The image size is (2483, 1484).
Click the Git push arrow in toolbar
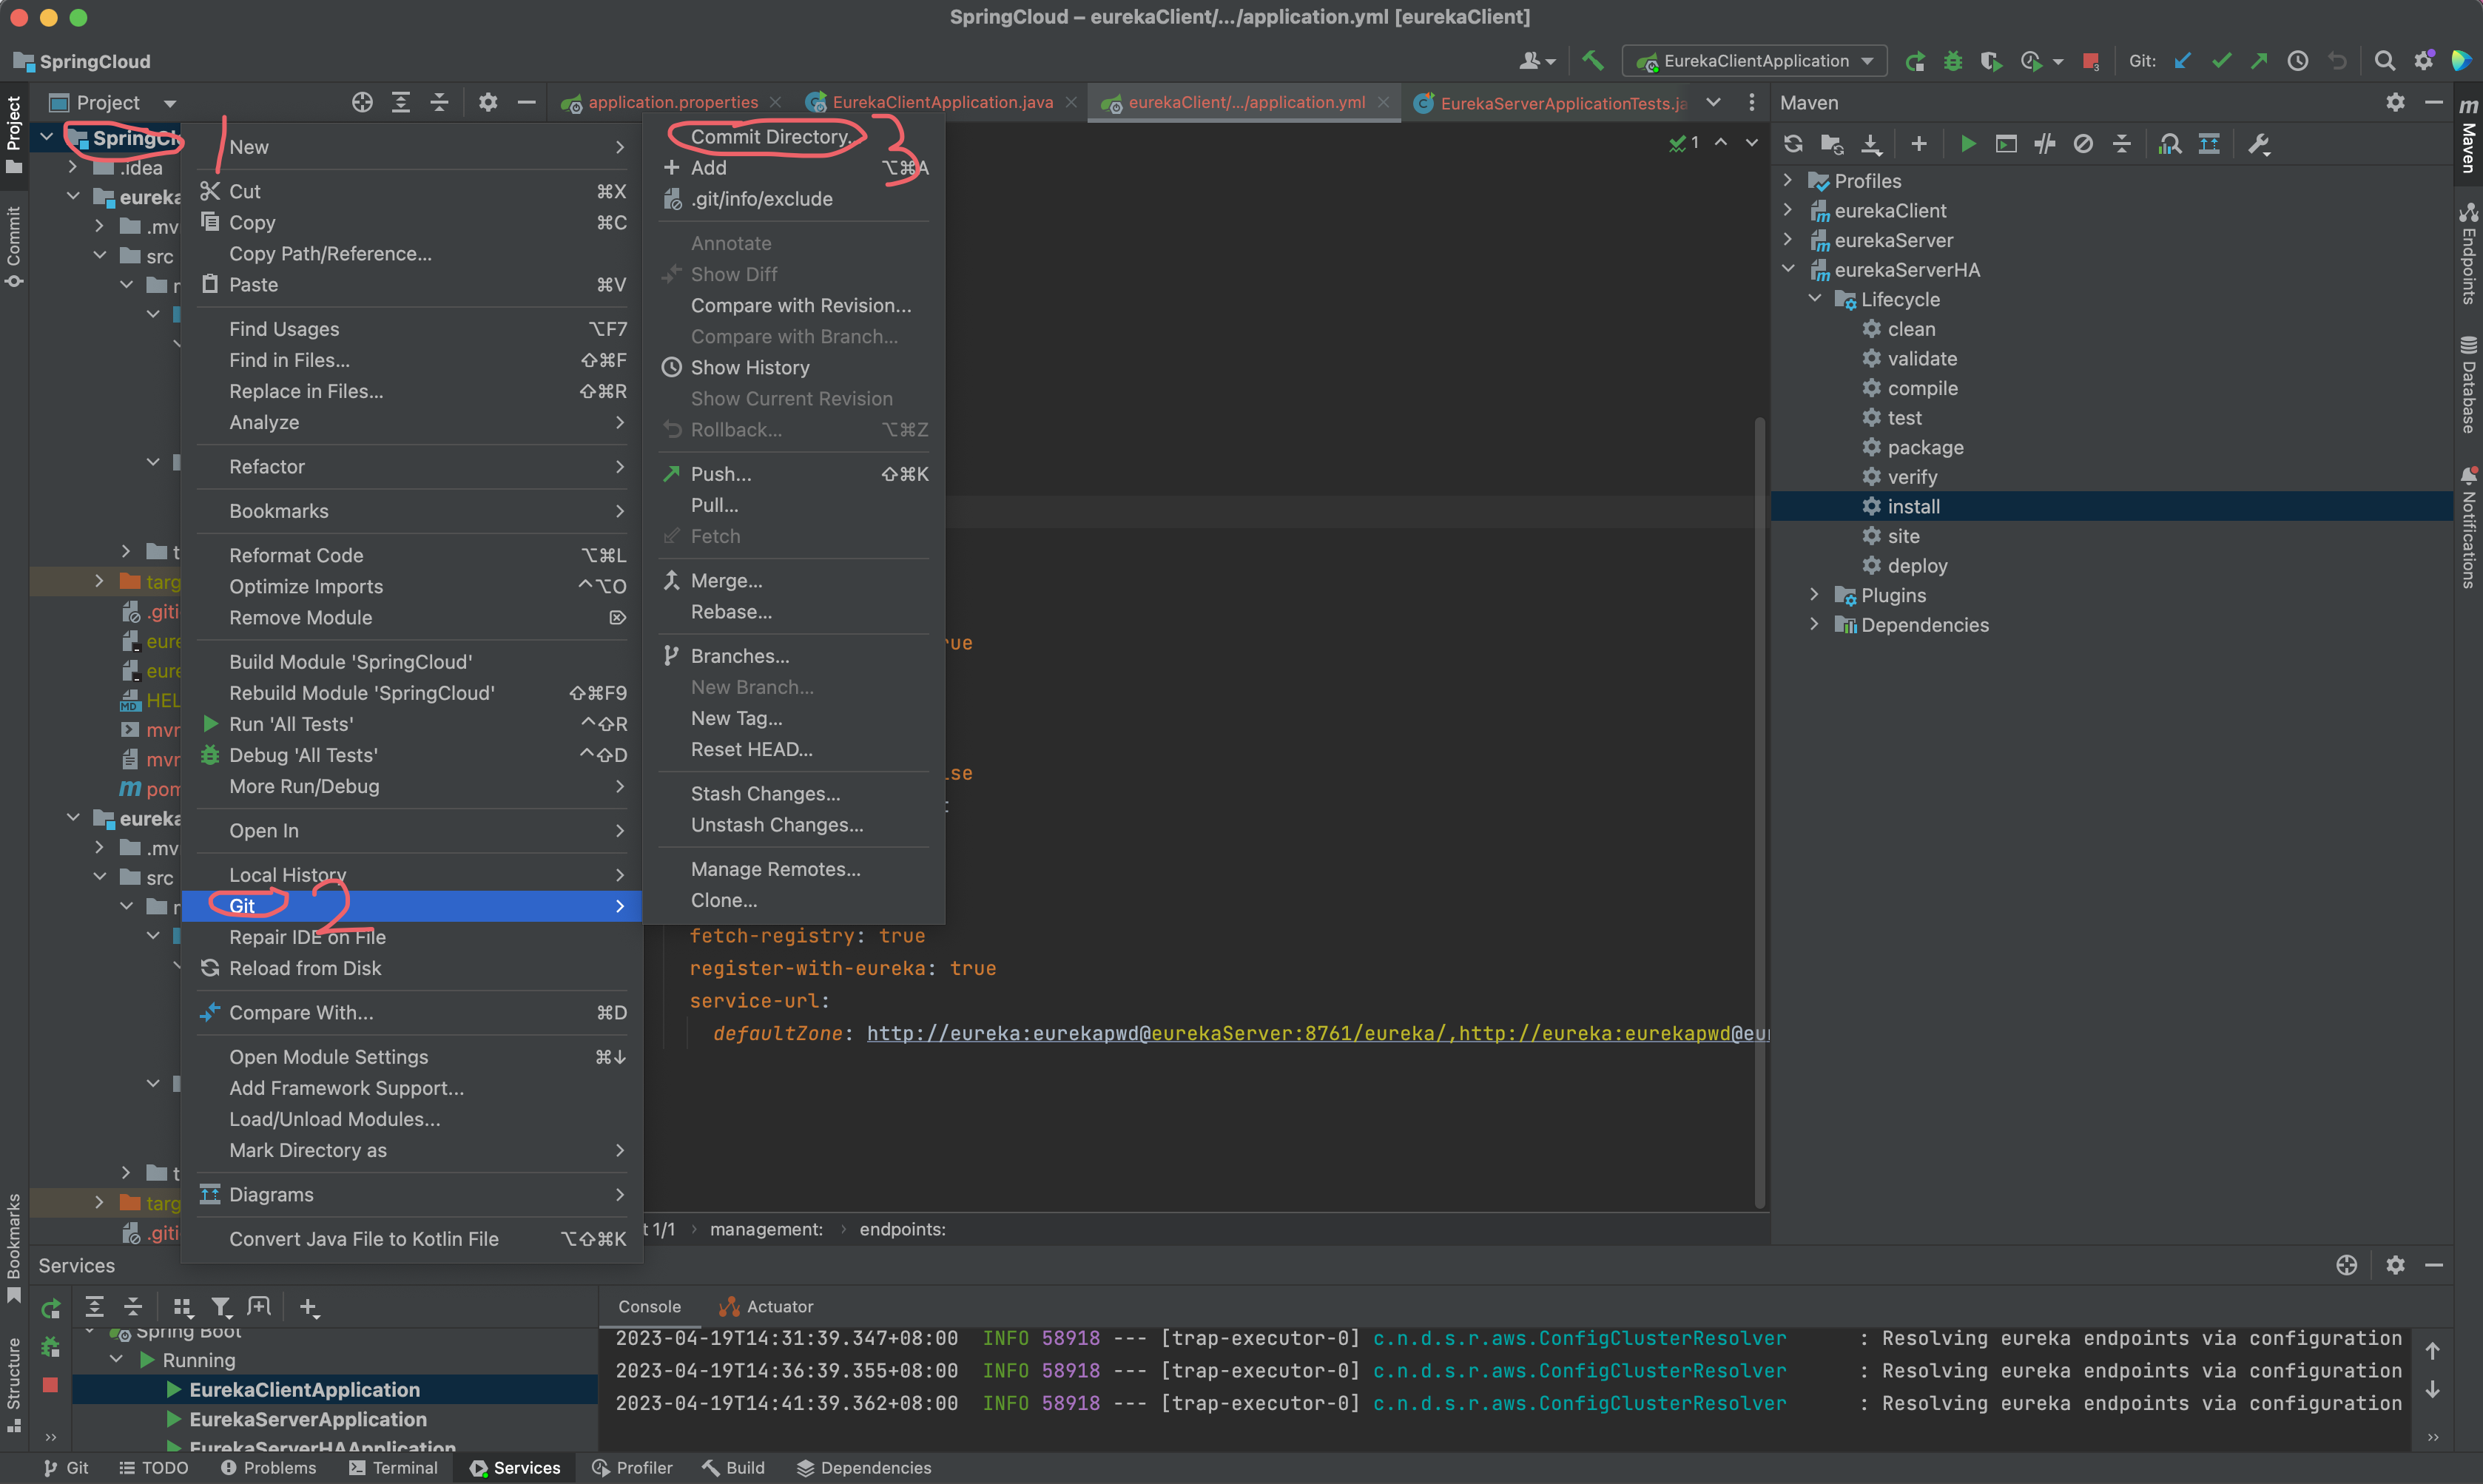point(2259,61)
